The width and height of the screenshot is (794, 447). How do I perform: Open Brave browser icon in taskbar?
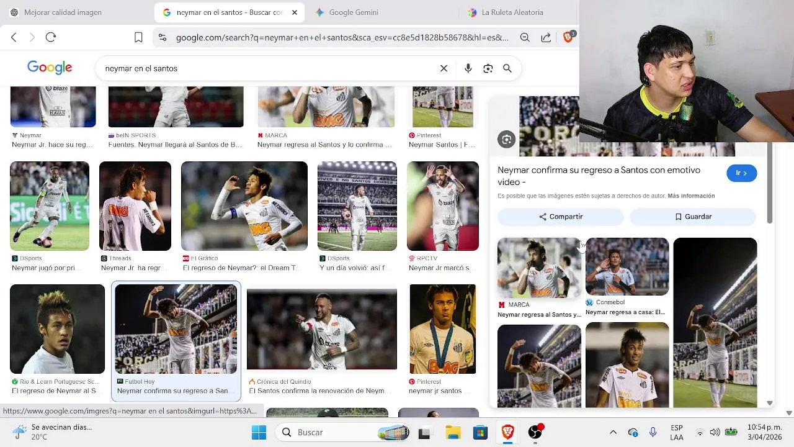(x=507, y=432)
